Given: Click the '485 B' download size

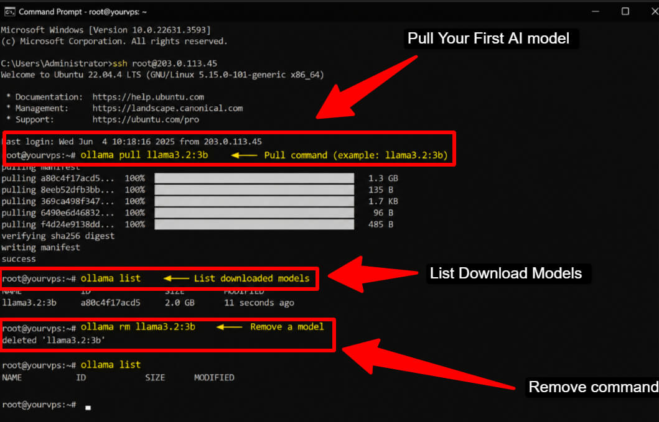Looking at the screenshot, I should pyautogui.click(x=380, y=224).
